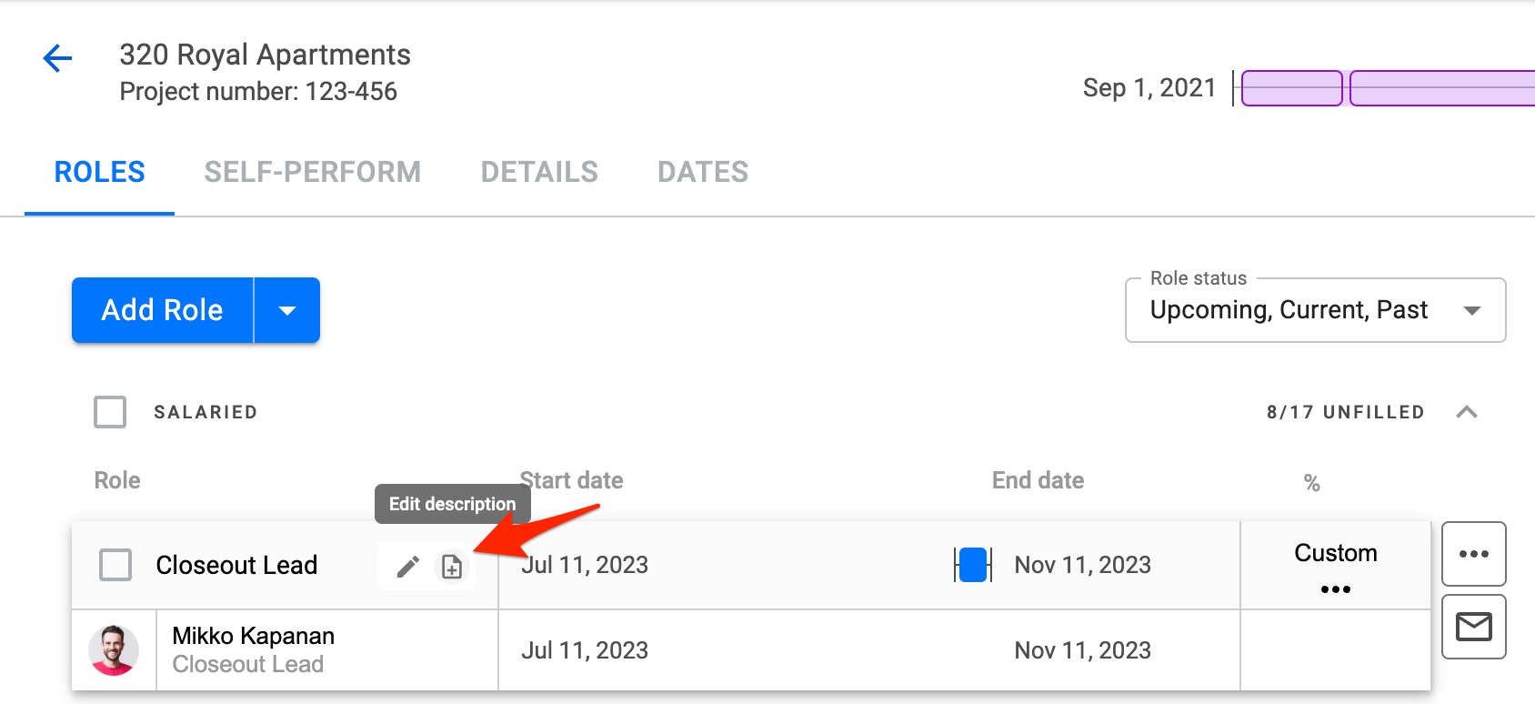Click the blue end date marker on Nov 11
Image resolution: width=1535 pixels, height=704 pixels.
click(x=972, y=565)
